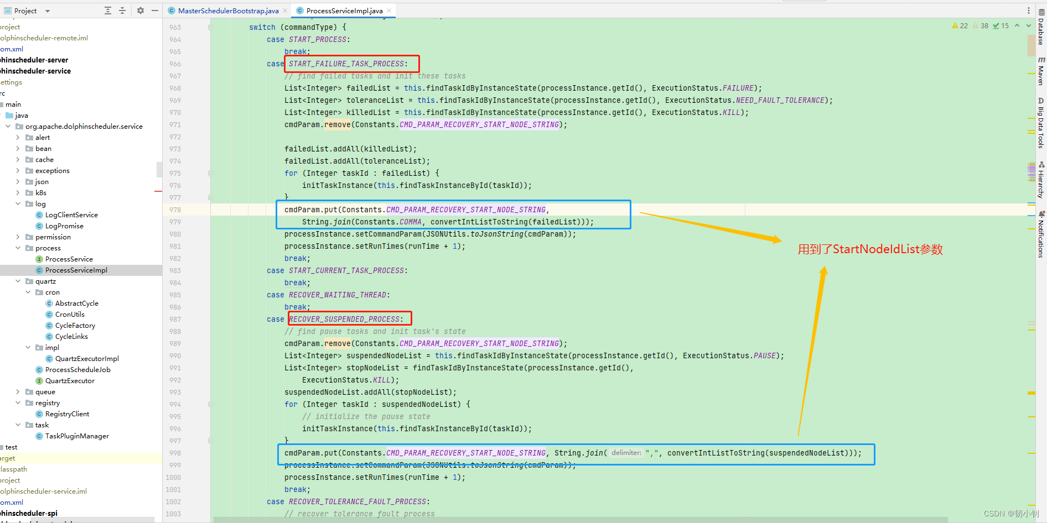This screenshot has width=1047, height=523.
Task: Collapse the log folder
Action: [x=18, y=204]
